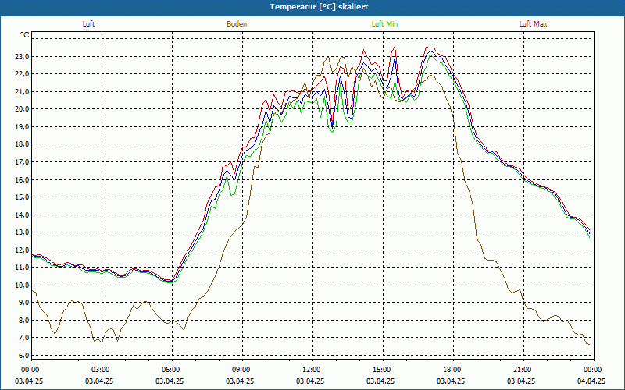Click the '20,0' y-axis value
625x390 pixels.
[x=22, y=109]
